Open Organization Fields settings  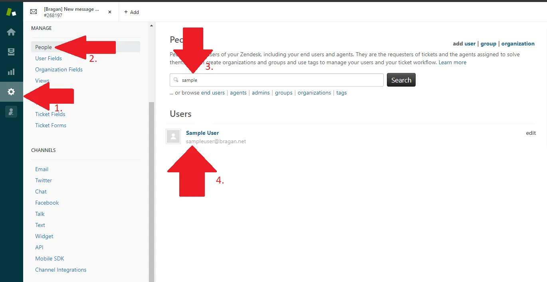(x=59, y=69)
